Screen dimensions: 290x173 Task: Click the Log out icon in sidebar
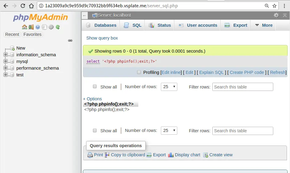[31, 27]
